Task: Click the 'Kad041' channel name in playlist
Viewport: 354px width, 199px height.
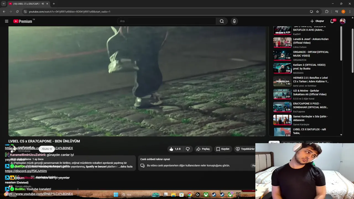Action: tap(297, 34)
